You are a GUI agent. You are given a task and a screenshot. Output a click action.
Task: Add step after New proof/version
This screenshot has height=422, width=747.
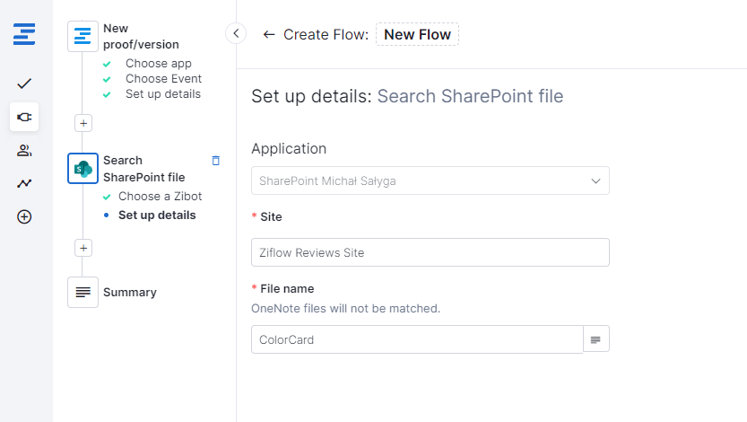tap(83, 123)
